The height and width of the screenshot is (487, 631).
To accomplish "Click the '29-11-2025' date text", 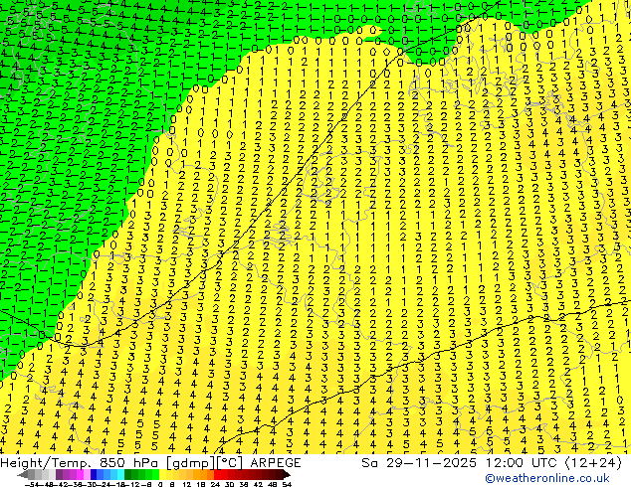I will pos(431,463).
